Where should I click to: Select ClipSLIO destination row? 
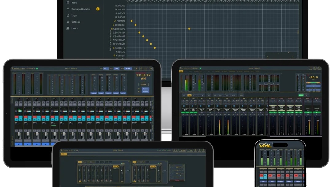click(121, 52)
